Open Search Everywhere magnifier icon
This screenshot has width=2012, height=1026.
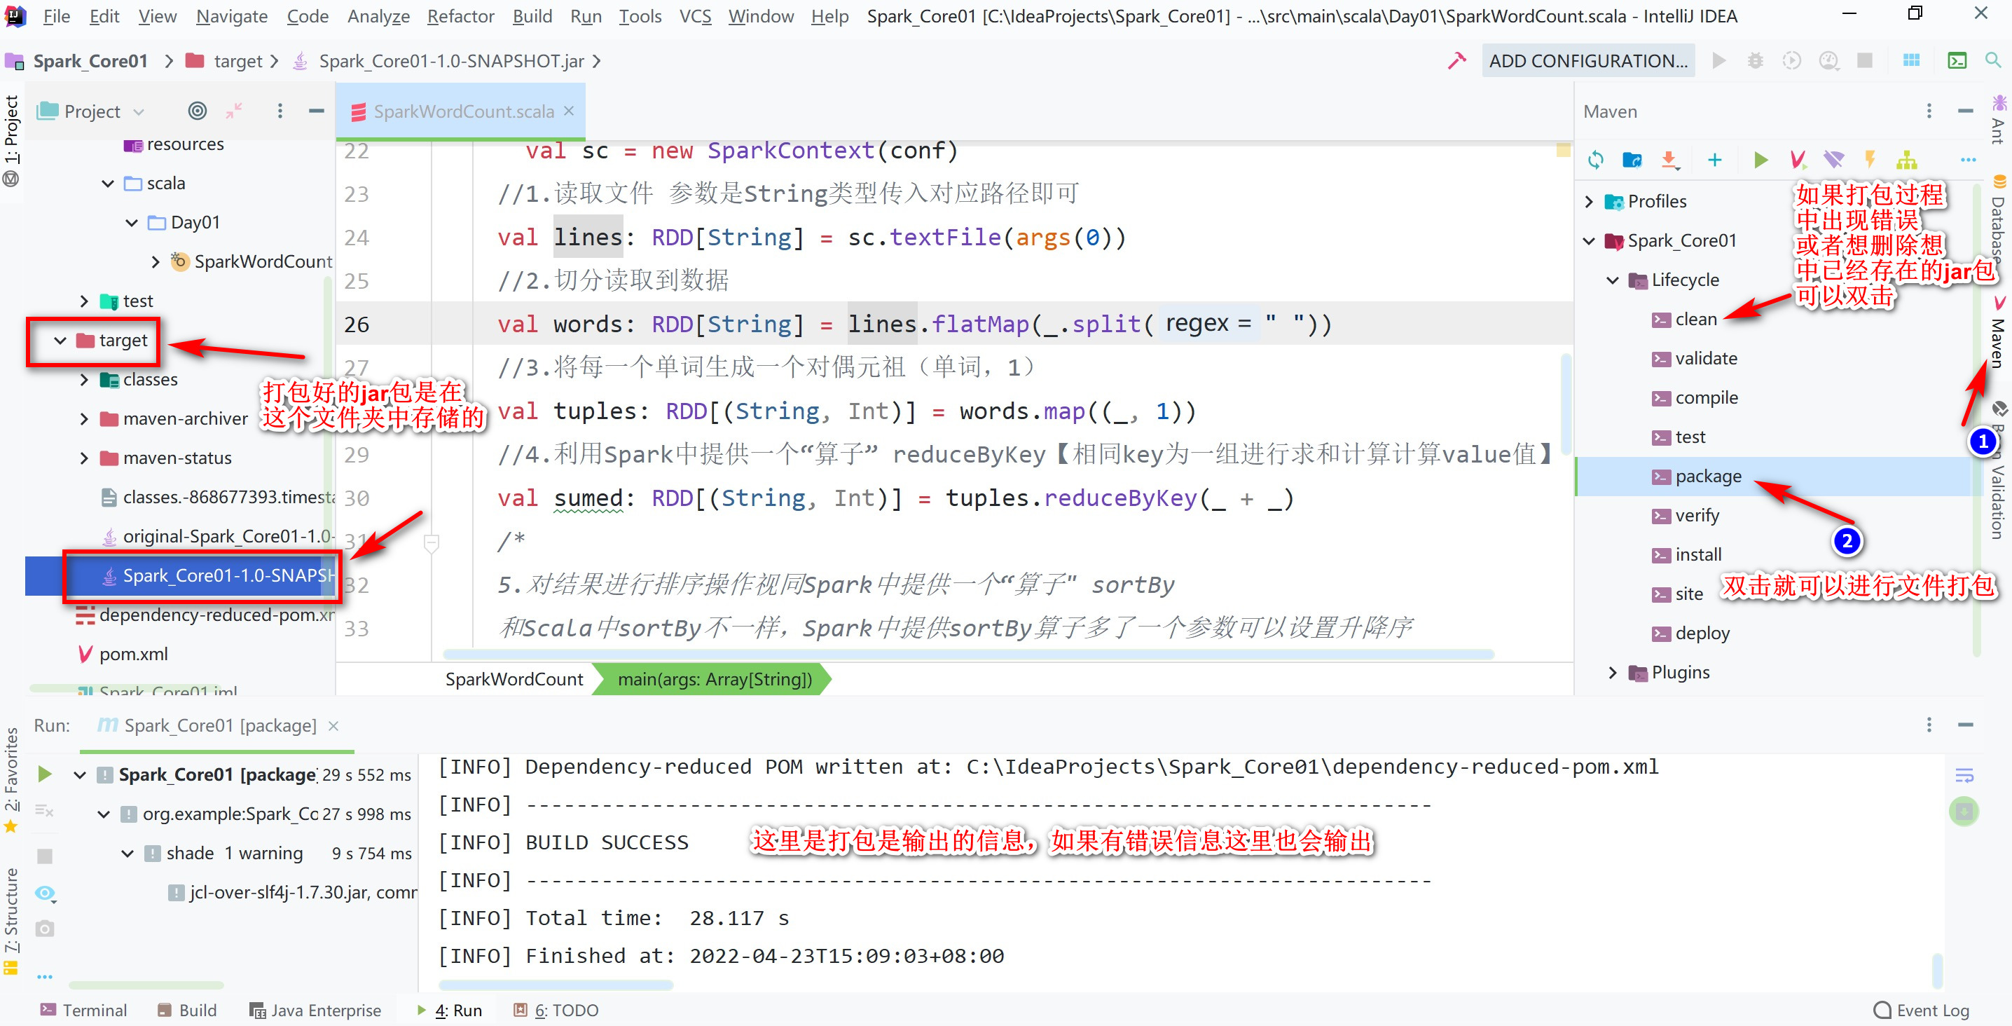pos(1992,60)
